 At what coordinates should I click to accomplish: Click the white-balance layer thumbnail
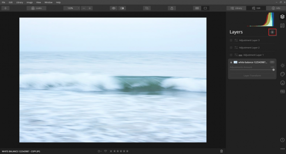coord(235,62)
